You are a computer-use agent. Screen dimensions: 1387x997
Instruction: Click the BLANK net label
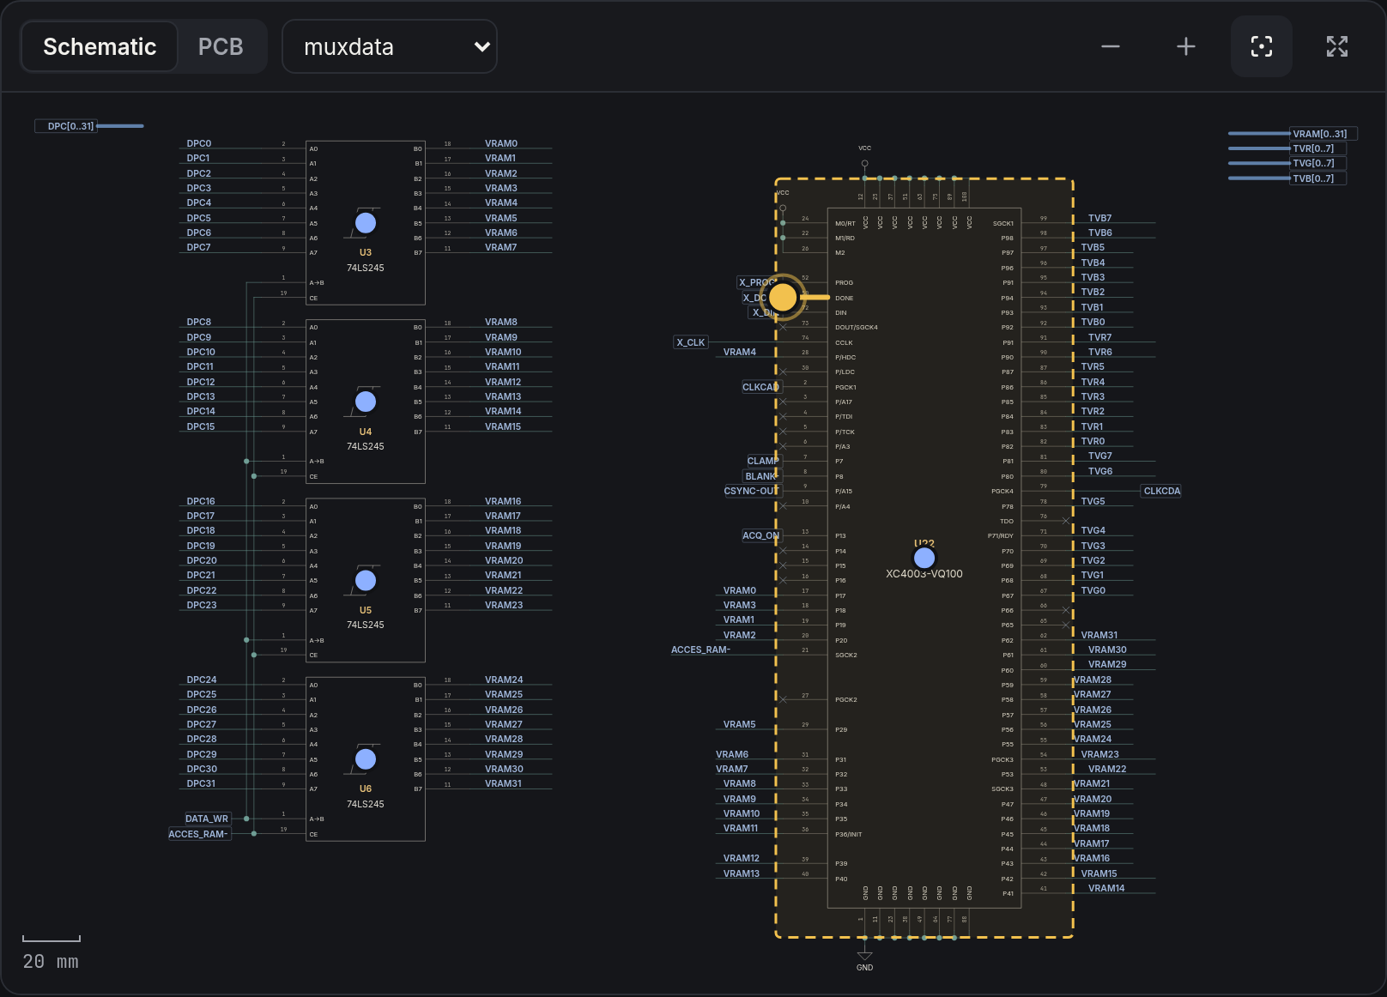tap(761, 476)
